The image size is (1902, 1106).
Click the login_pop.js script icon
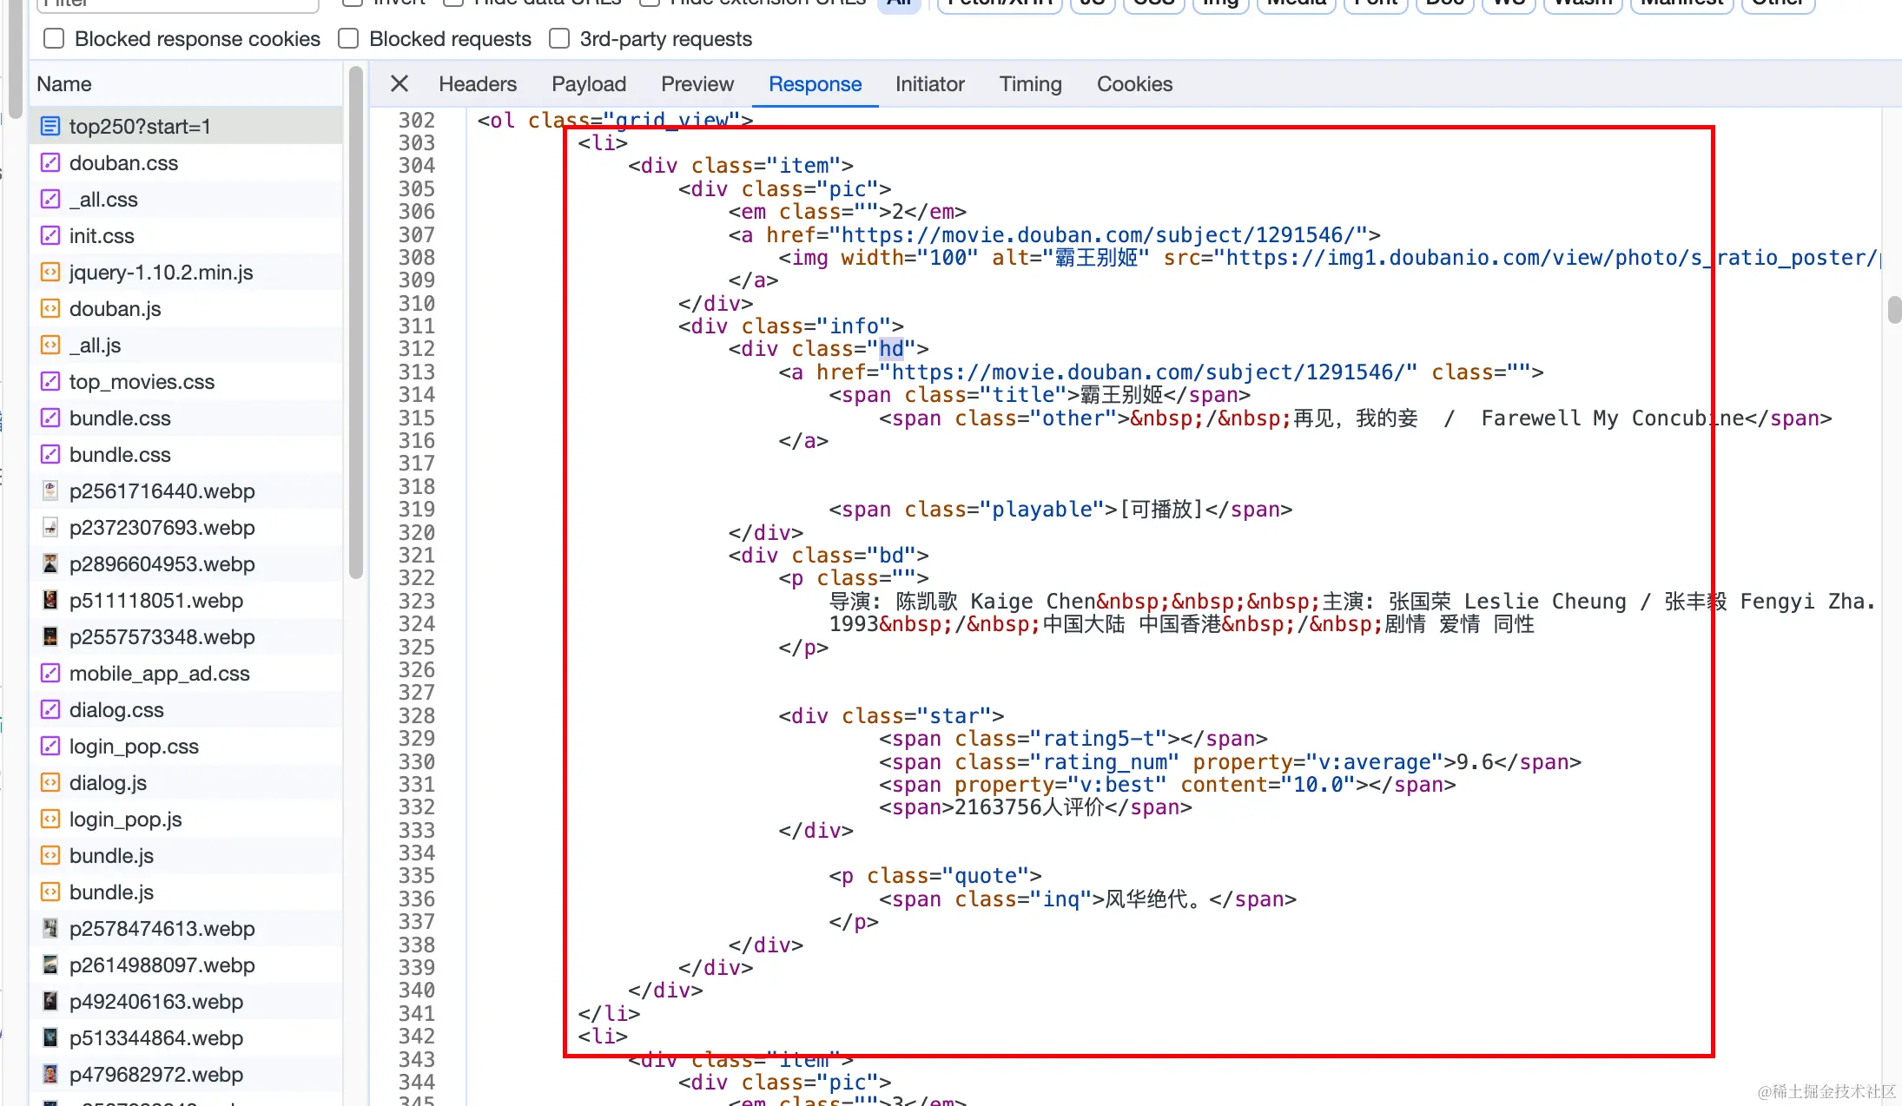(50, 820)
